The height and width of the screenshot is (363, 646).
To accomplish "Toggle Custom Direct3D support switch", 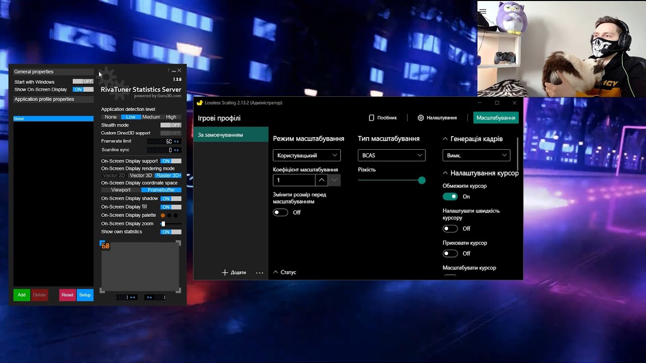I will [x=171, y=133].
